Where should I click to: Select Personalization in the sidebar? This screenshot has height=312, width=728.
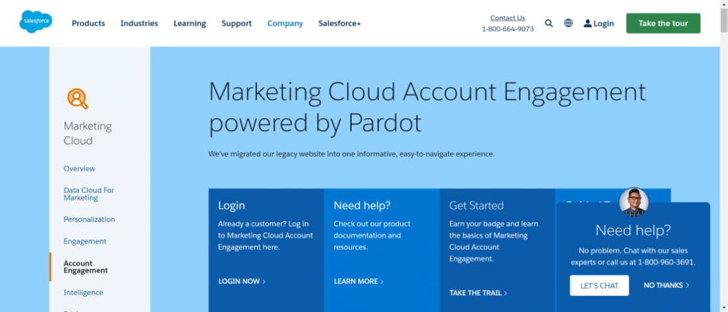pyautogui.click(x=89, y=219)
